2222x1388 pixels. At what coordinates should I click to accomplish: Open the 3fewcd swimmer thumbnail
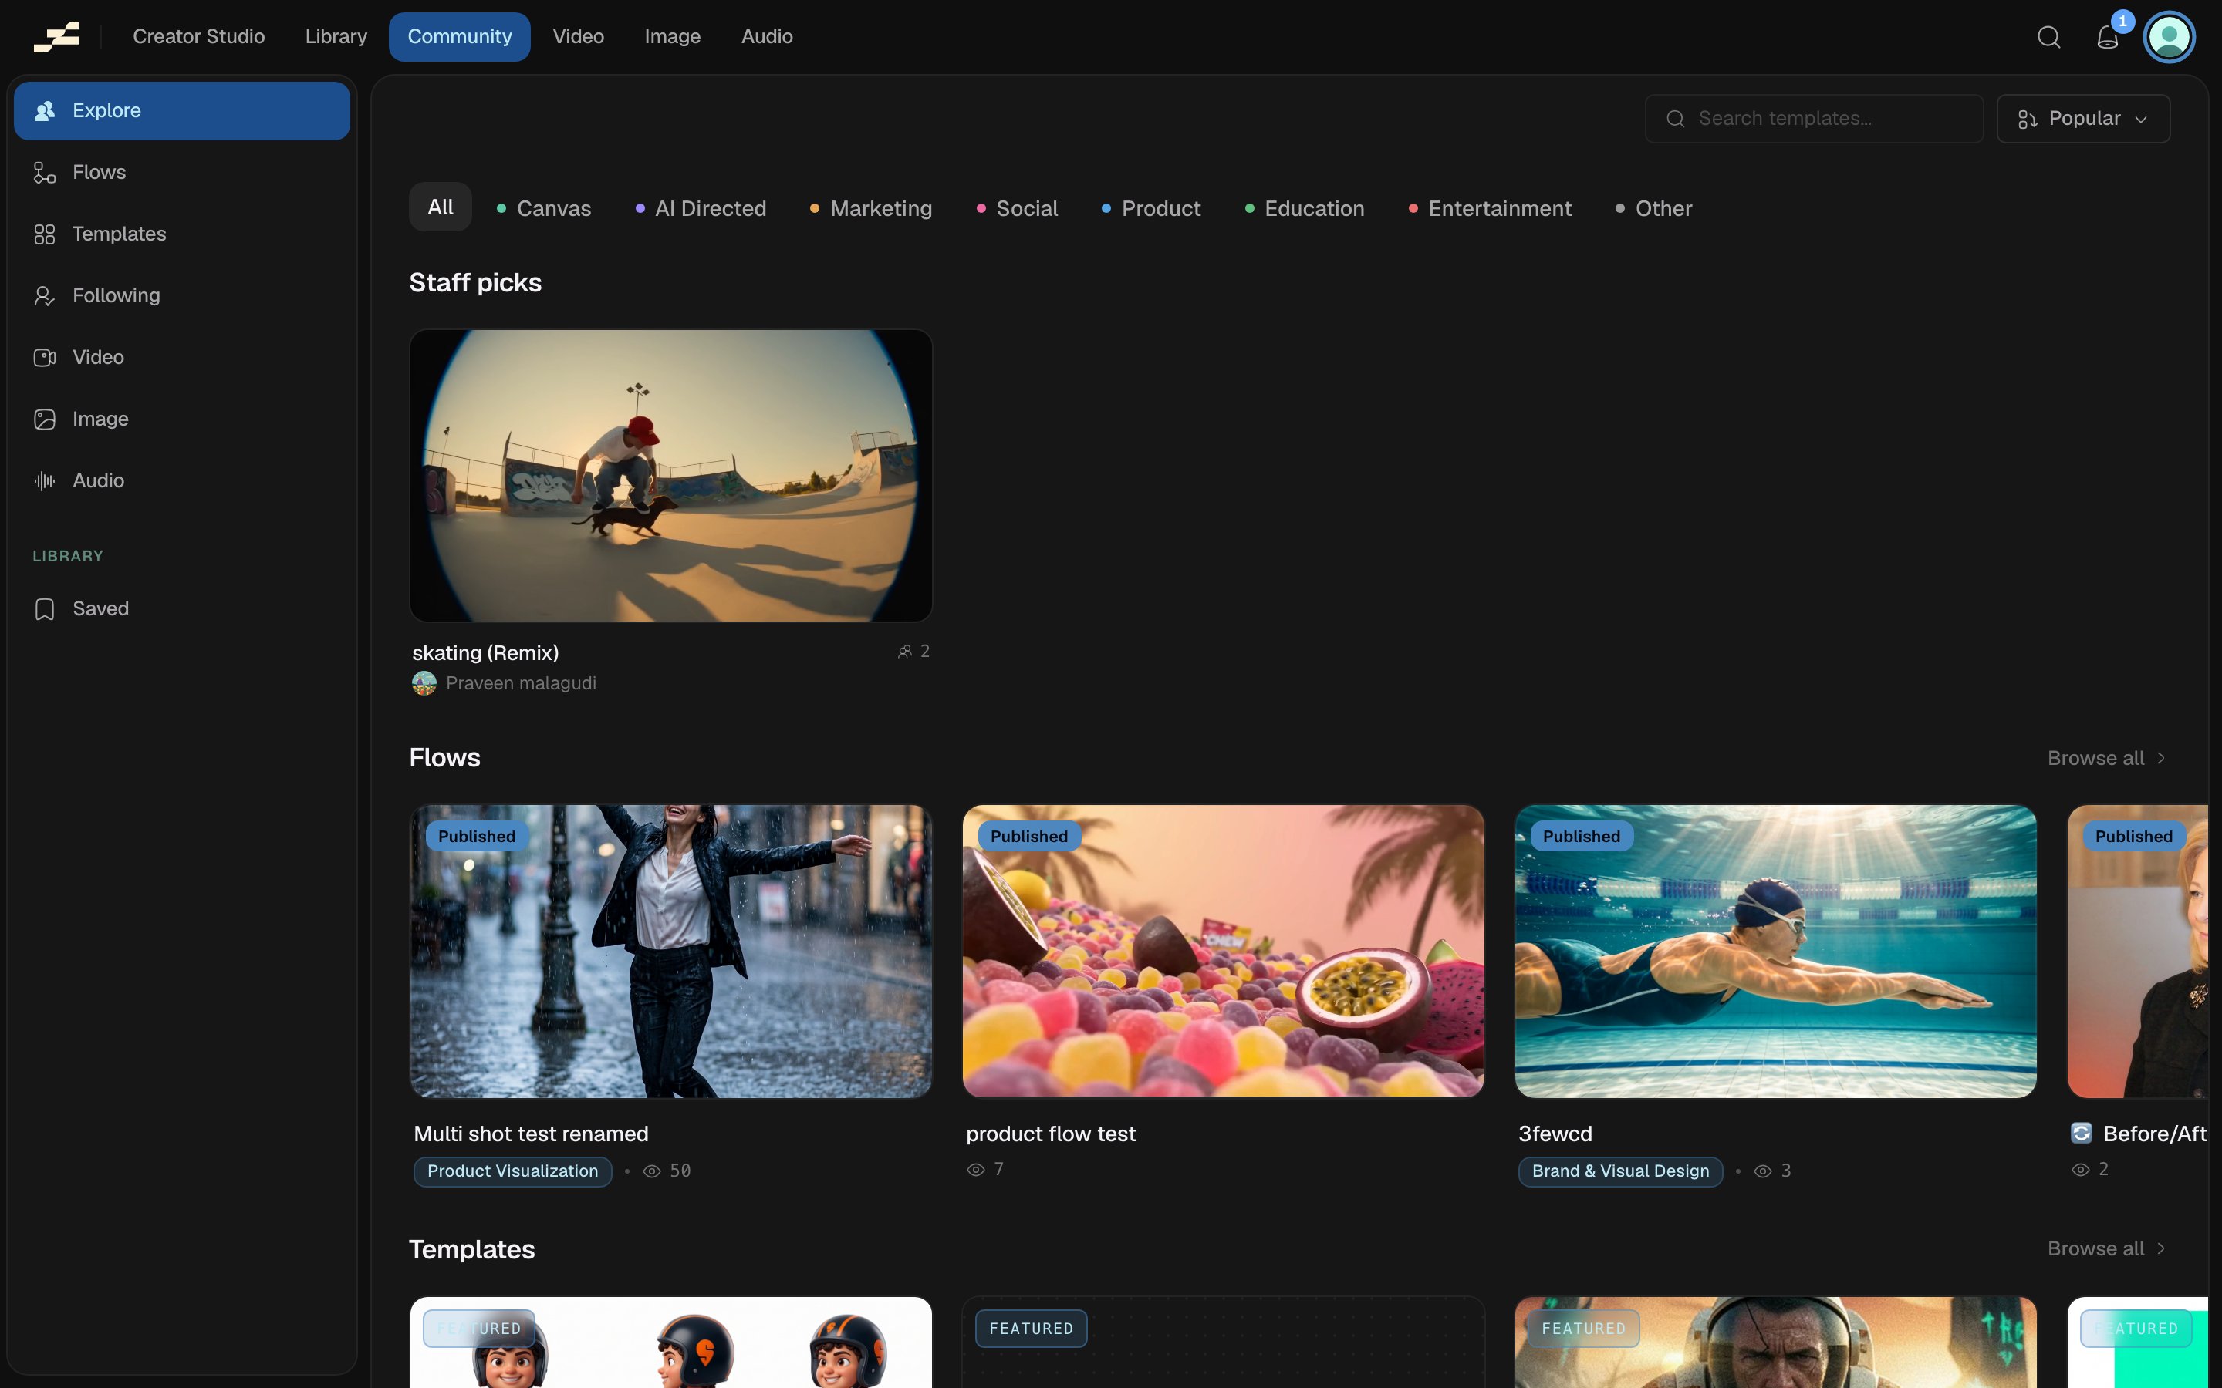(1775, 951)
